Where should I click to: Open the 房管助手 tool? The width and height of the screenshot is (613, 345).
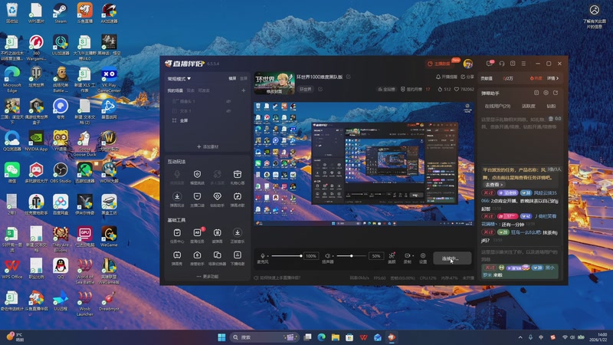(x=197, y=258)
